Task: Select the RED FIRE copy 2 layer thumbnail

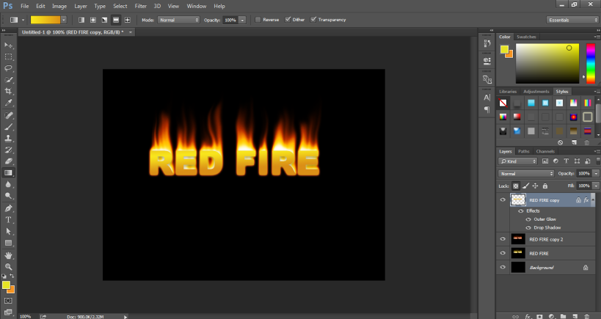Action: (518, 239)
